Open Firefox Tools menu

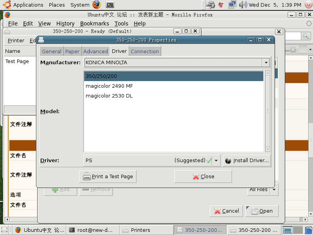(x=121, y=23)
